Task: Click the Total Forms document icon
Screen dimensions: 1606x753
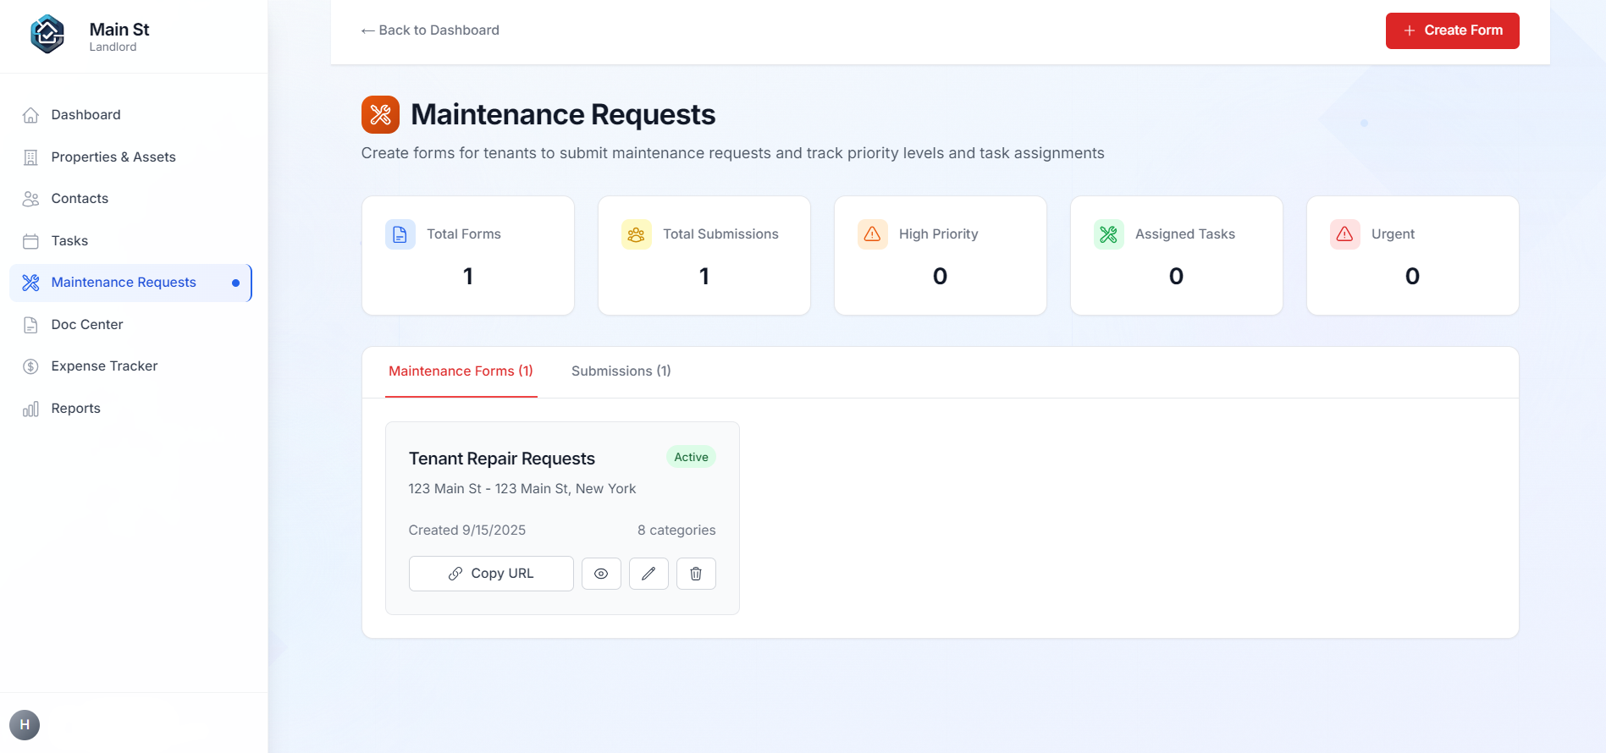Action: coord(400,234)
